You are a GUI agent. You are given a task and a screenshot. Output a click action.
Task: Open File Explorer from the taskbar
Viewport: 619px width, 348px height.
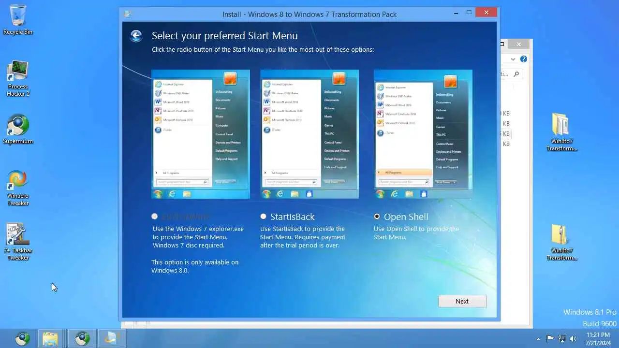(x=50, y=339)
